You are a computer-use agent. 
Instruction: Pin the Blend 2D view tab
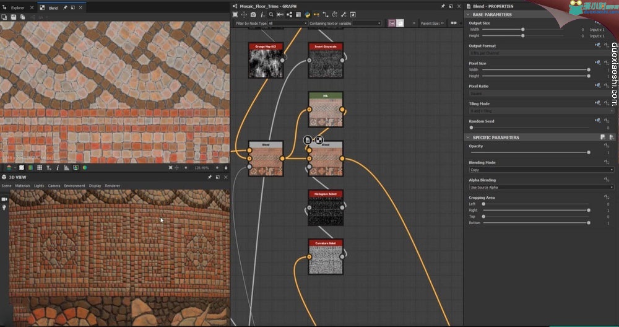point(65,7)
